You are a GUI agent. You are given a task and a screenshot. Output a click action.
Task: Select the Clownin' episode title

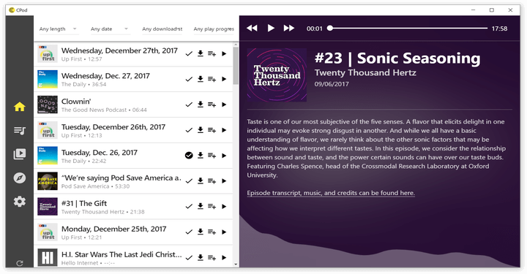[76, 102]
